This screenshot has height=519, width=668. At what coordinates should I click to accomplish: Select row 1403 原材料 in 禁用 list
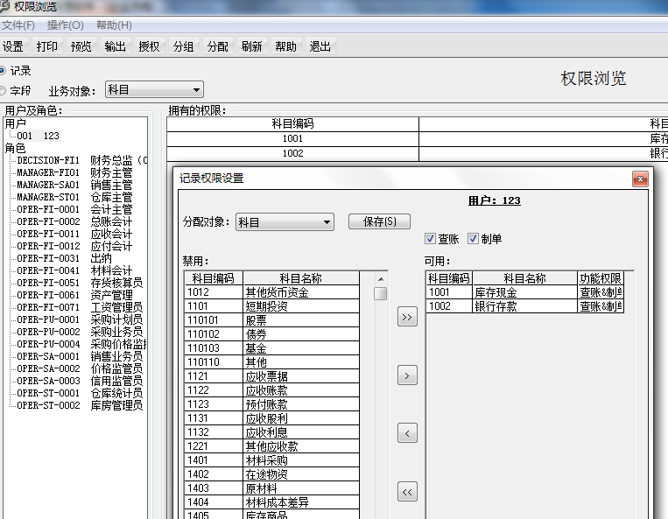click(x=271, y=488)
